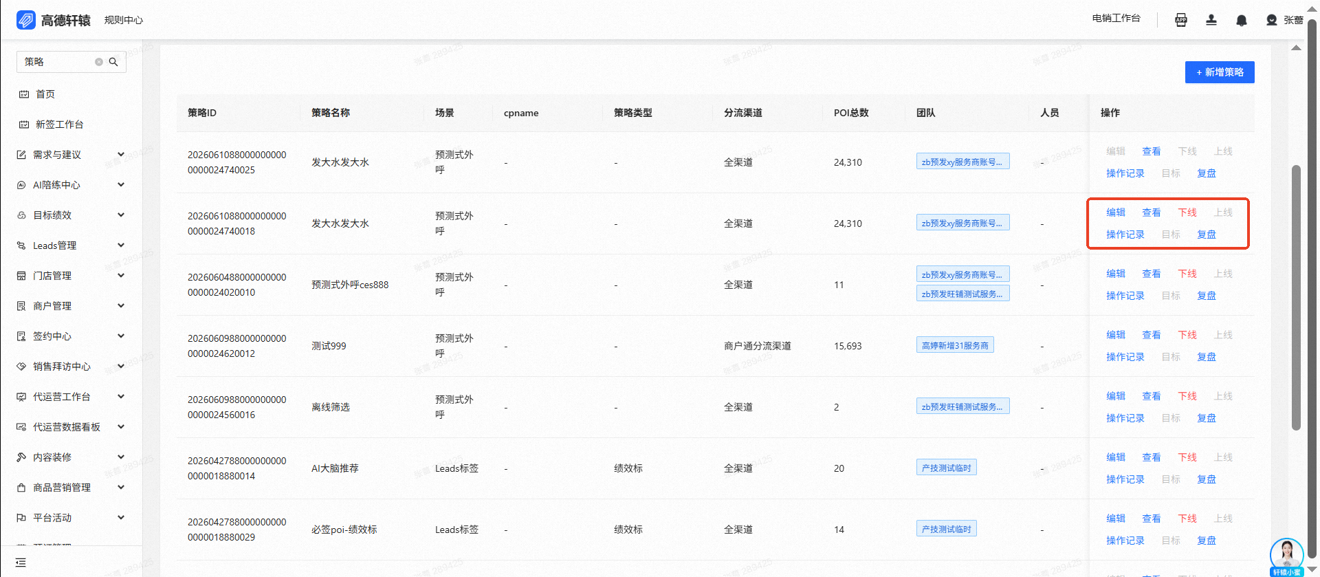
Task: Click the AI陪练中心 icon
Action: [x=21, y=185]
